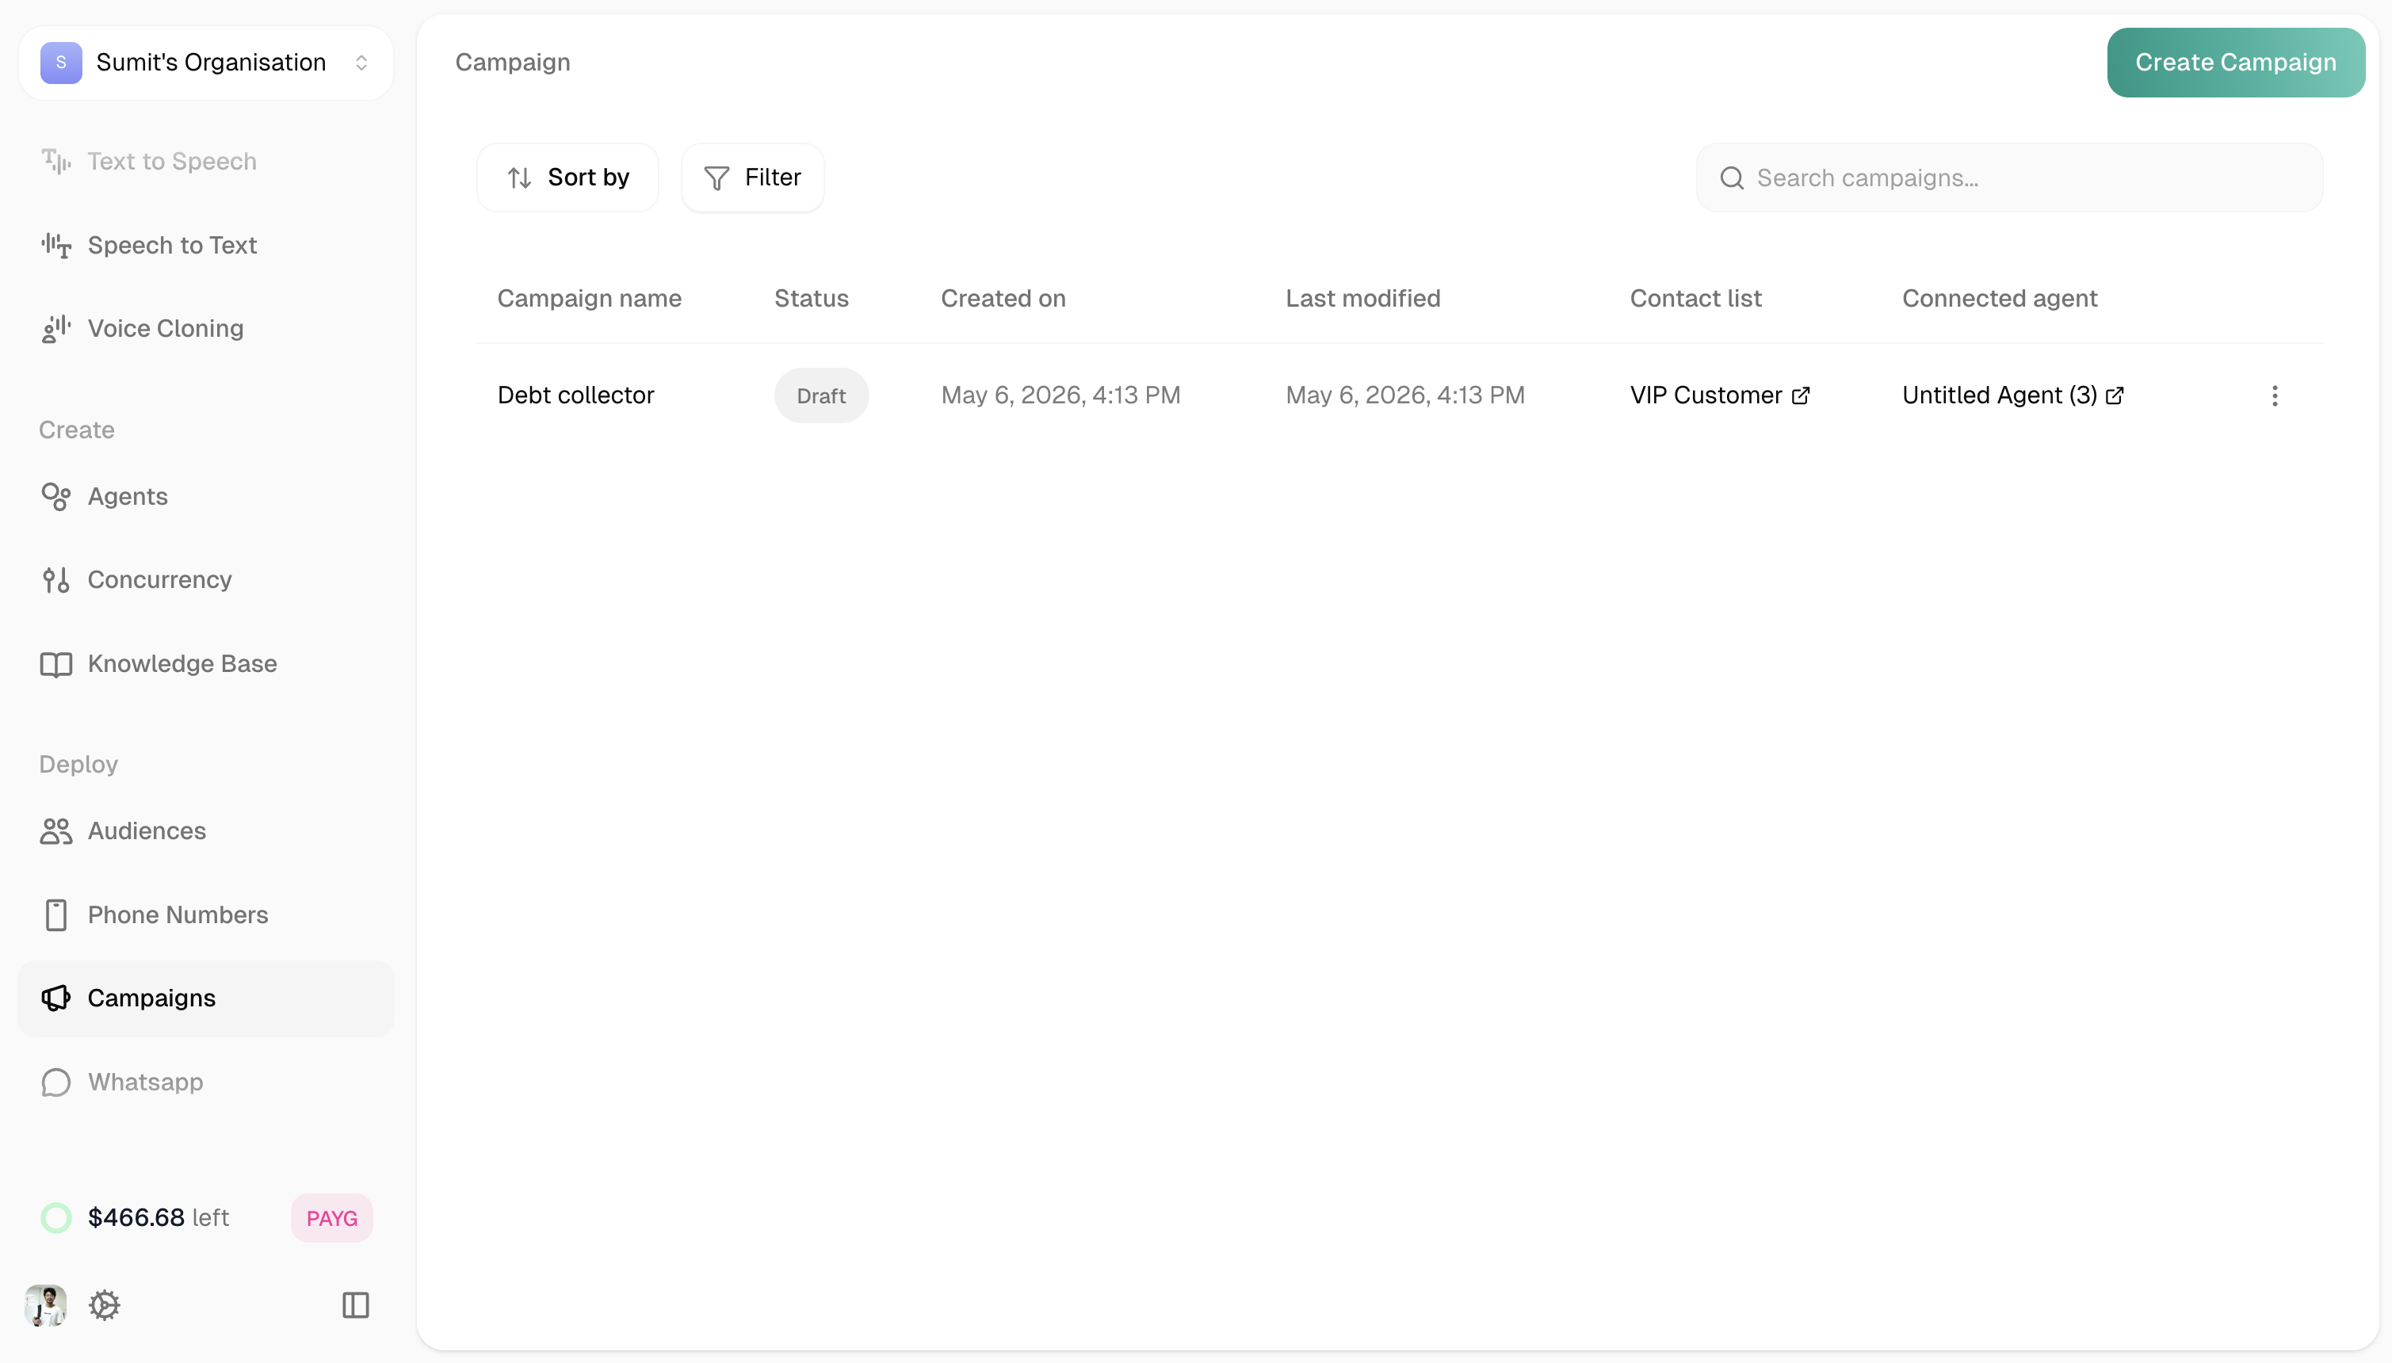
Task: Click the Campaigns megaphone icon
Action: [x=56, y=998]
